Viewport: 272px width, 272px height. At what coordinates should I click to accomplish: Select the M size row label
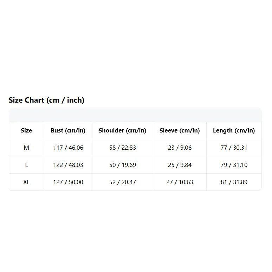pos(26,148)
